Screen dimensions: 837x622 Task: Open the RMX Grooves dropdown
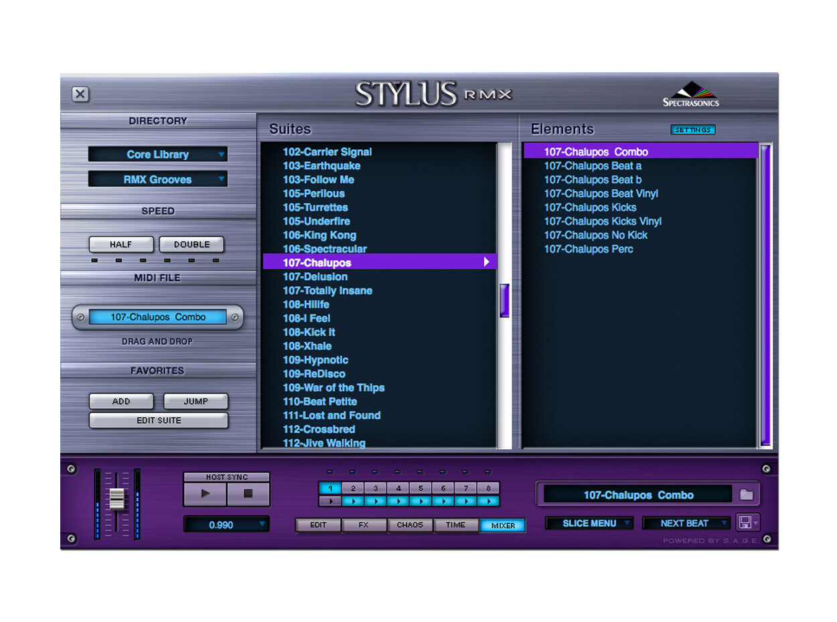pyautogui.click(x=157, y=179)
